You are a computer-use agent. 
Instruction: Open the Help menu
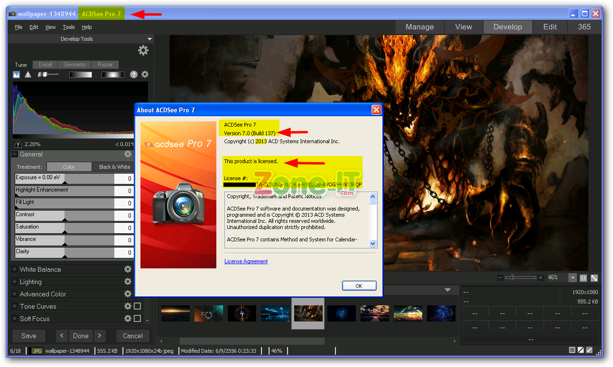(86, 28)
